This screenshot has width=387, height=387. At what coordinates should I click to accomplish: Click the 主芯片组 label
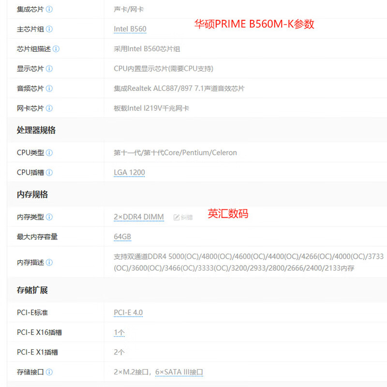click(30, 29)
